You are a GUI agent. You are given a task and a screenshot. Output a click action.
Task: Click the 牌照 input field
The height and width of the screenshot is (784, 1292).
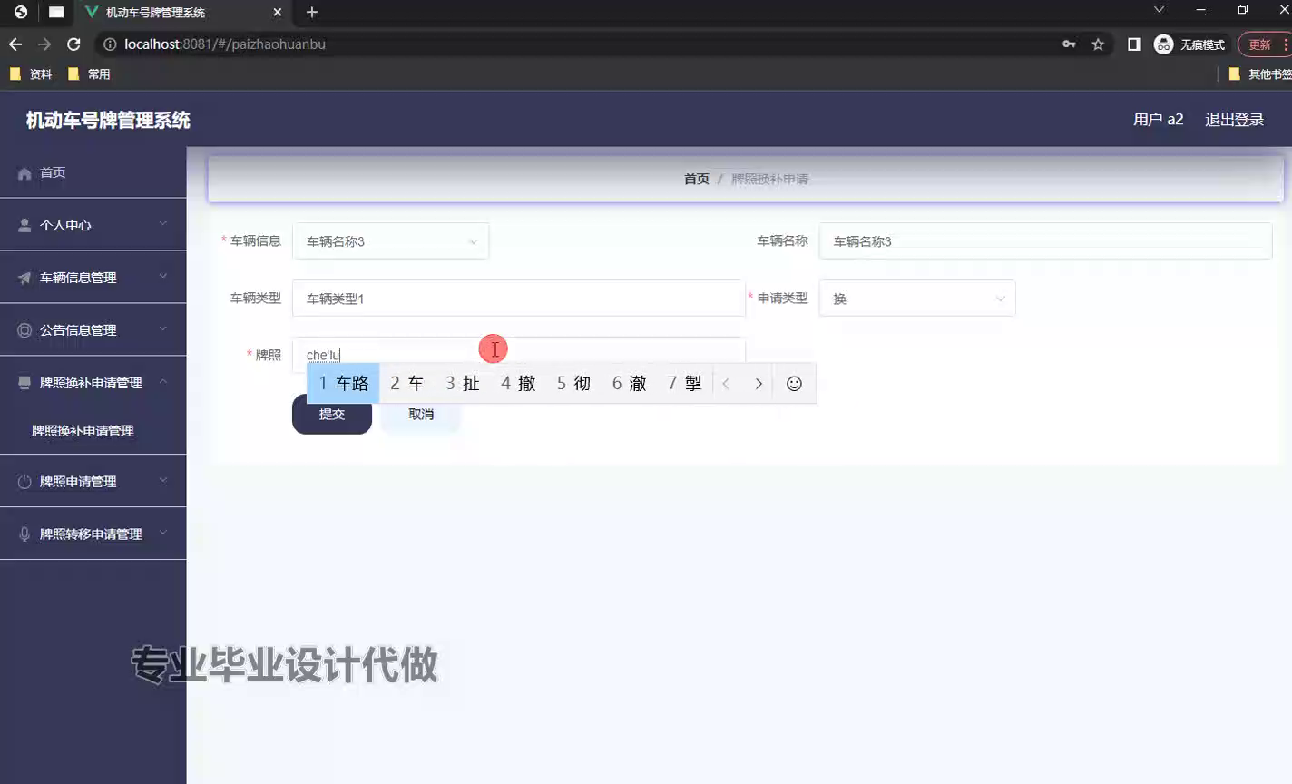(x=518, y=354)
